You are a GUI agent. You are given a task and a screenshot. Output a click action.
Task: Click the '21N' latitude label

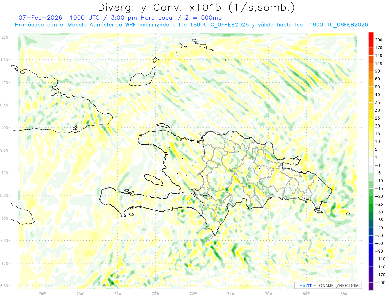coord(5,82)
